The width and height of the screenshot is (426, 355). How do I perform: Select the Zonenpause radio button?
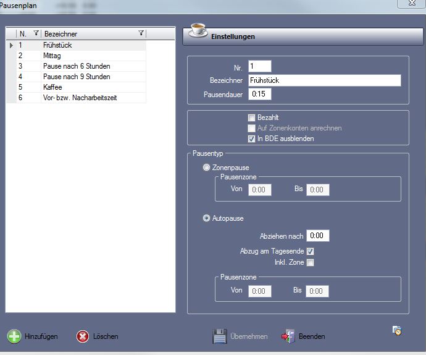[207, 168]
